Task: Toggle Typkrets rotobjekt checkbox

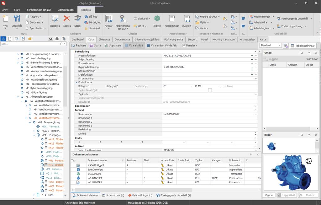Action: click(x=210, y=90)
